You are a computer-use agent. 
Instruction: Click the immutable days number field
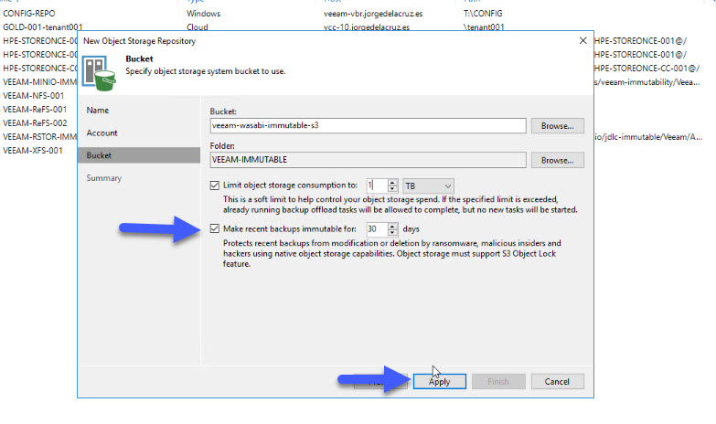(x=377, y=229)
